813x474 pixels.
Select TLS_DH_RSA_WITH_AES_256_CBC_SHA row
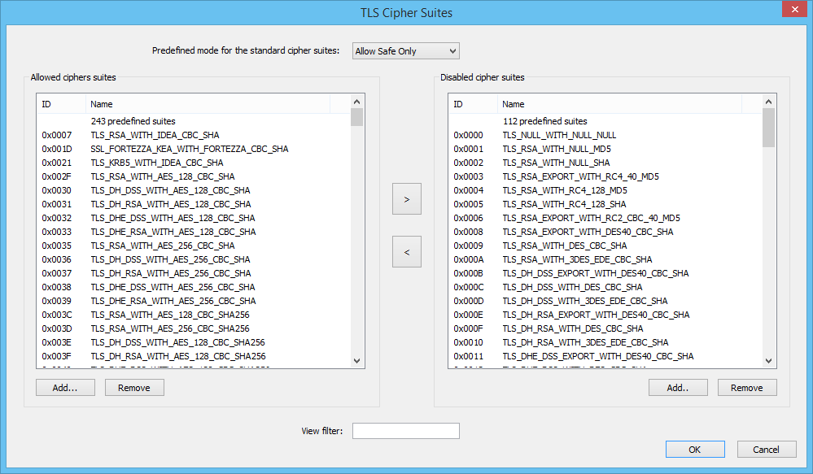(194, 273)
